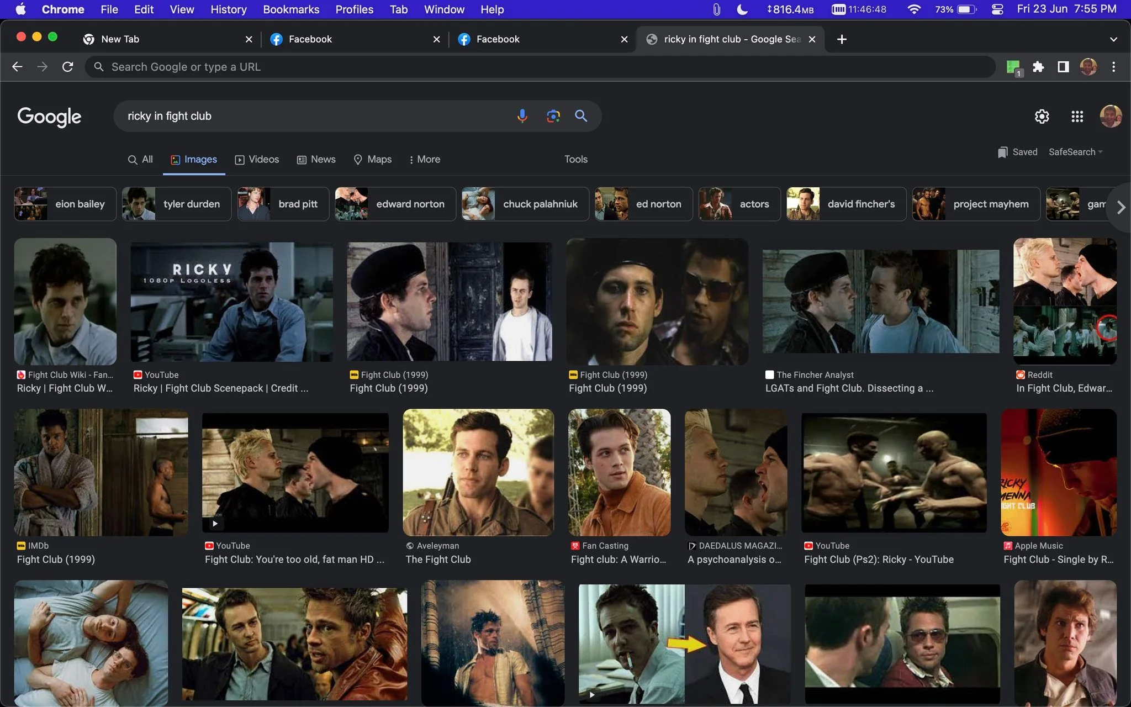
Task: Reload the current page
Action: point(68,67)
